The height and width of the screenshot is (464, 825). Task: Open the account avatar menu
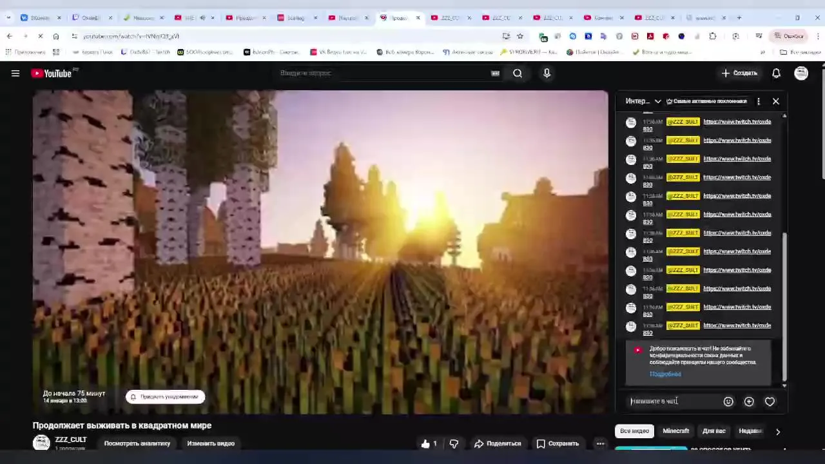(x=801, y=73)
